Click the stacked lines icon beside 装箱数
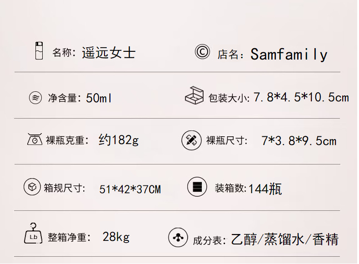 (x=197, y=187)
